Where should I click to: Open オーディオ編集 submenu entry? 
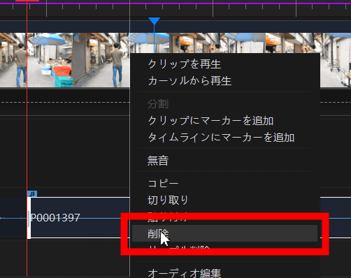pyautogui.click(x=185, y=273)
